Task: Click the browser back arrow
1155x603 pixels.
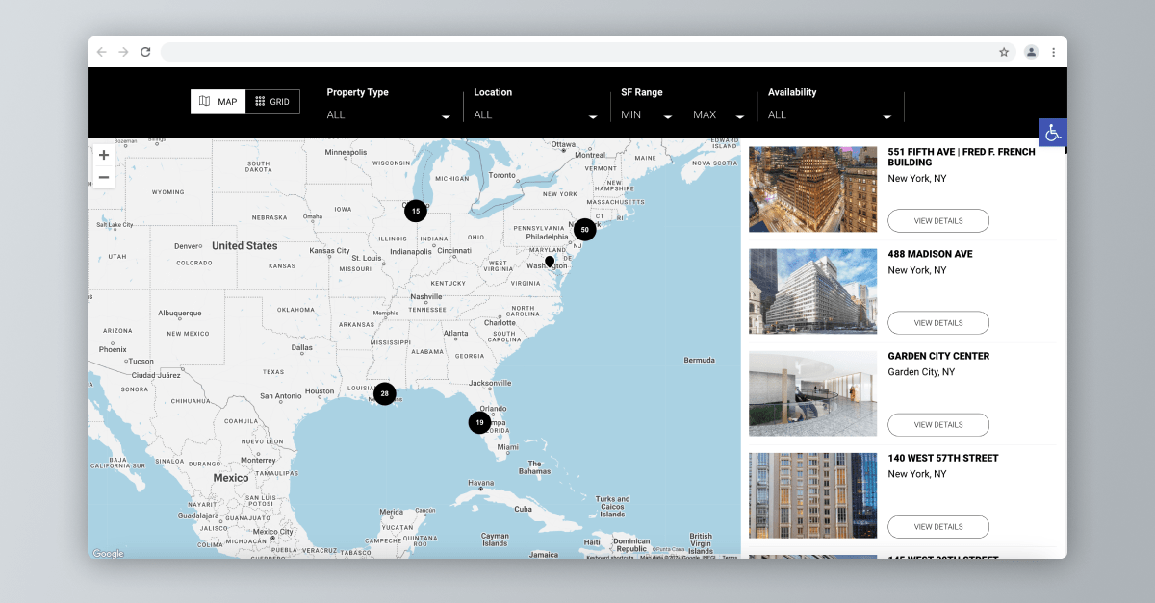Action: tap(101, 52)
